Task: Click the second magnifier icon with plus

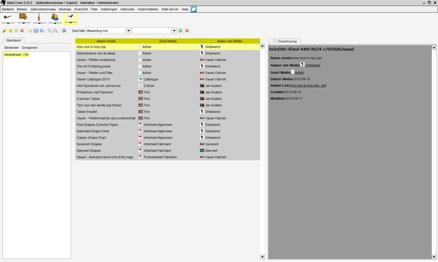Action: [x=55, y=31]
